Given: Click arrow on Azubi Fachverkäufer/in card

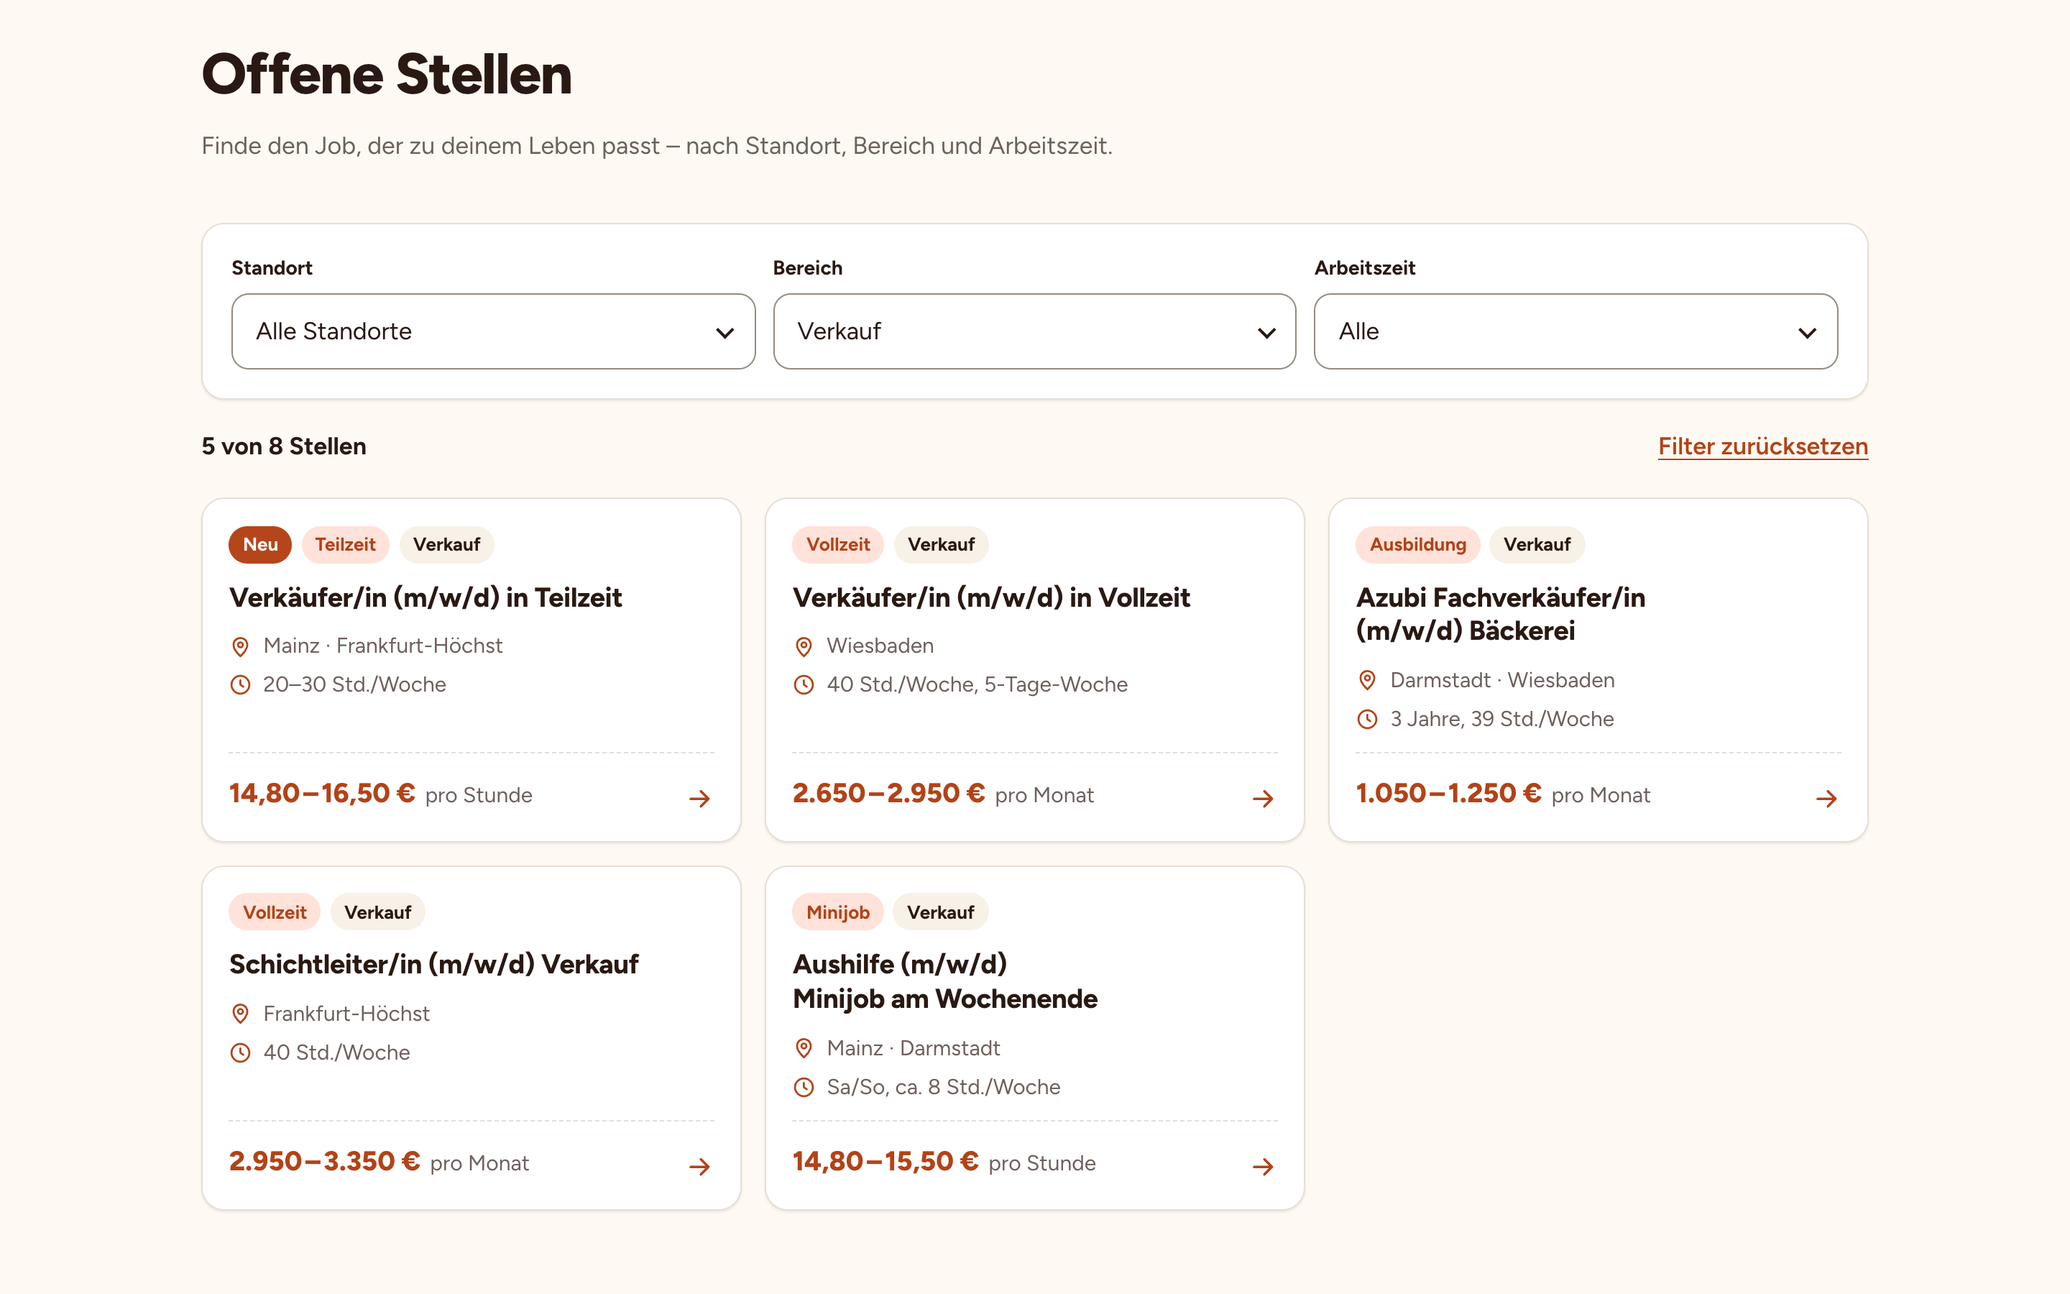Looking at the screenshot, I should click(1826, 799).
